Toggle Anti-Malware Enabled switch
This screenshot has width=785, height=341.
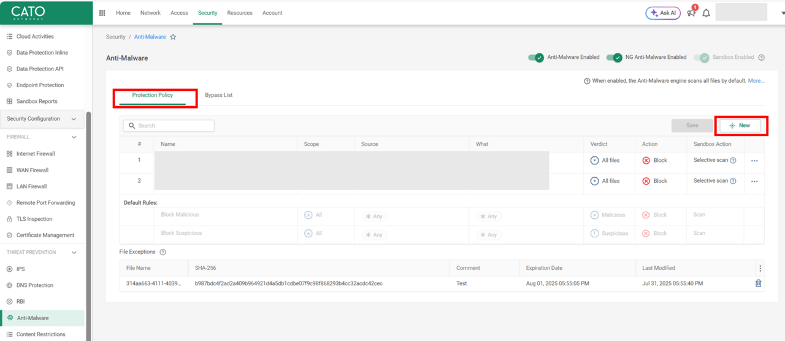pyautogui.click(x=536, y=58)
